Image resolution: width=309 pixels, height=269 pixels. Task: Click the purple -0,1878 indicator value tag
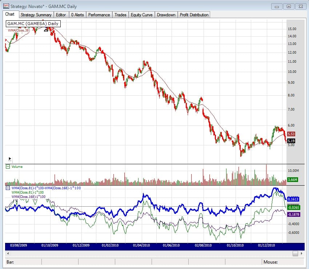point(294,215)
